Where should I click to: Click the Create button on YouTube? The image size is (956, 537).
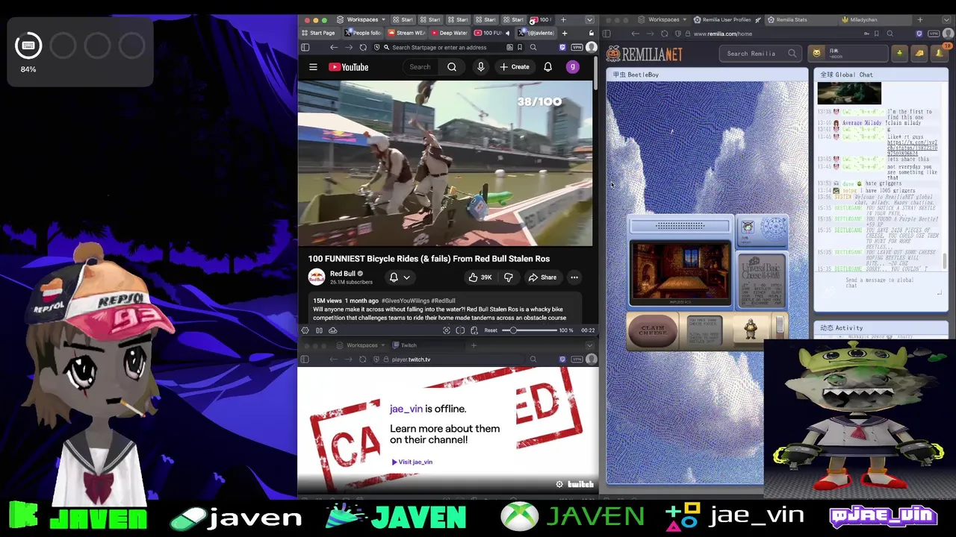[x=515, y=67]
